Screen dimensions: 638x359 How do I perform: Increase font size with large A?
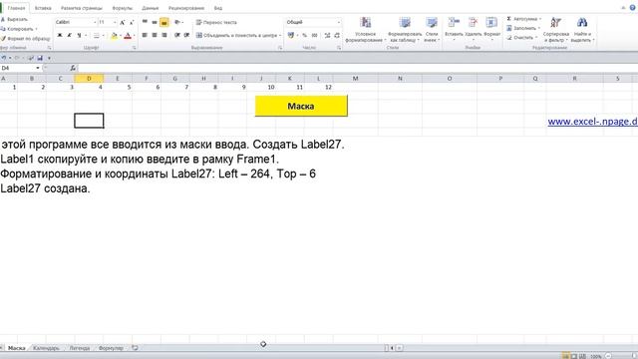(x=122, y=22)
